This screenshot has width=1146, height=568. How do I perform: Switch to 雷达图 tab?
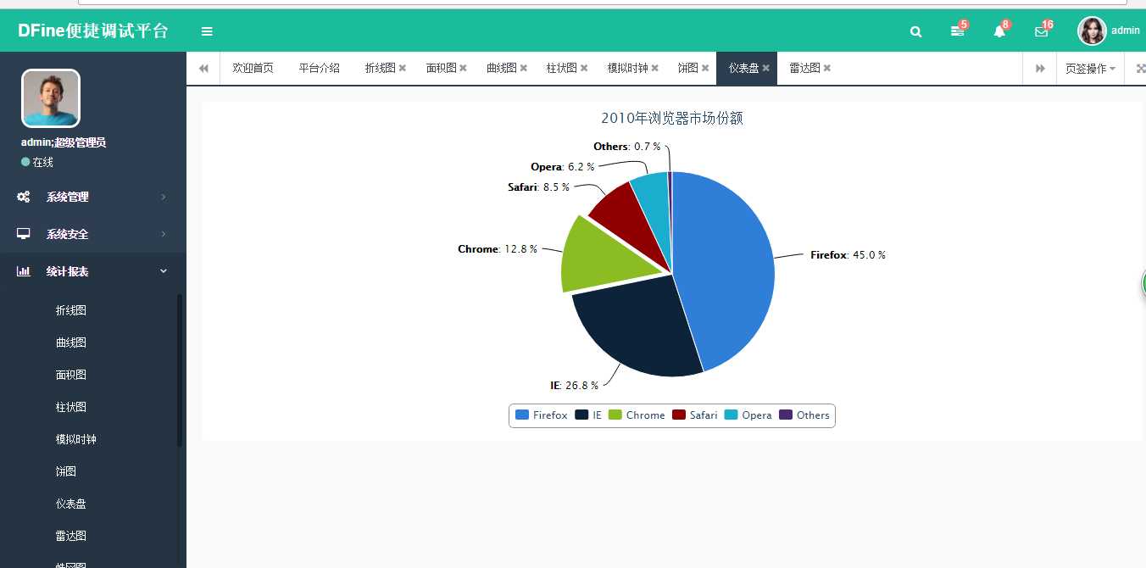(x=804, y=68)
